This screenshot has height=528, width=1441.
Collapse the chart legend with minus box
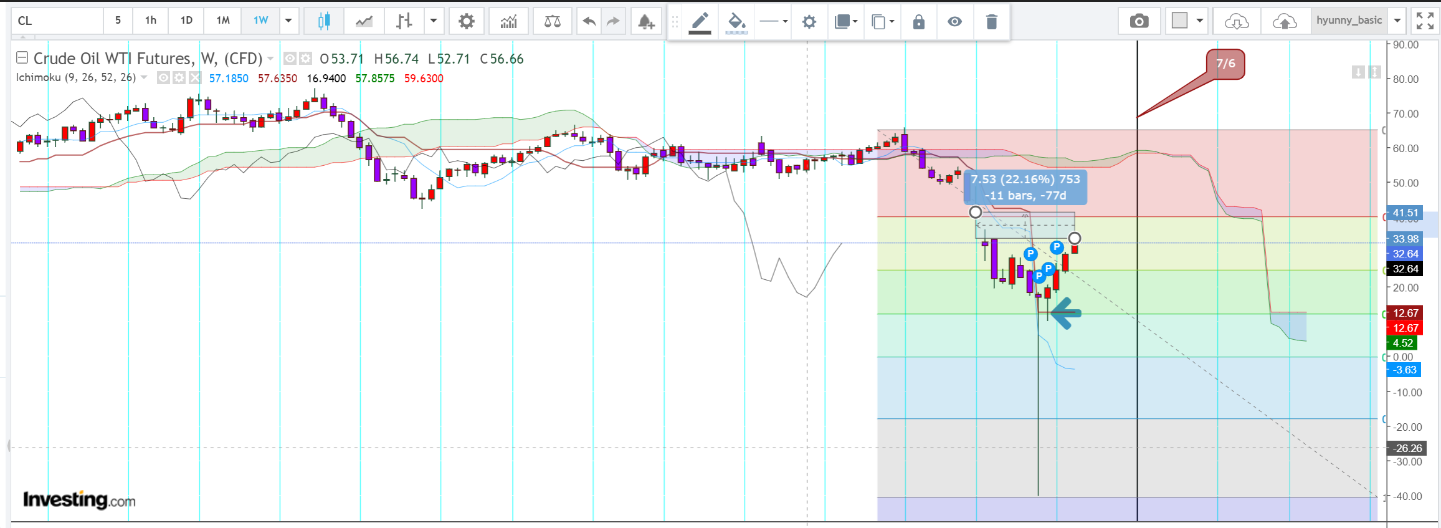pyautogui.click(x=22, y=58)
